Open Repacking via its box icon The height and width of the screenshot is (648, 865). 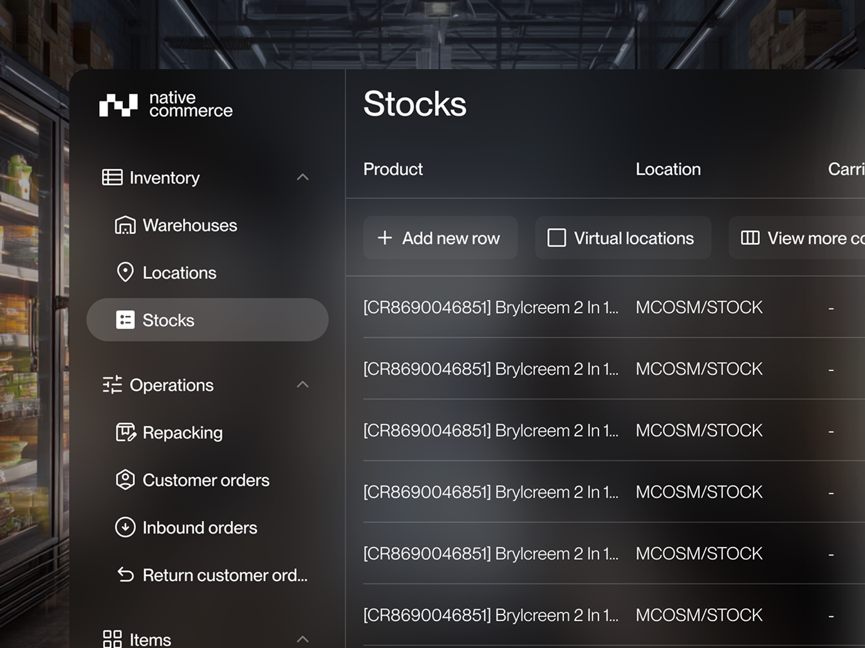(125, 432)
